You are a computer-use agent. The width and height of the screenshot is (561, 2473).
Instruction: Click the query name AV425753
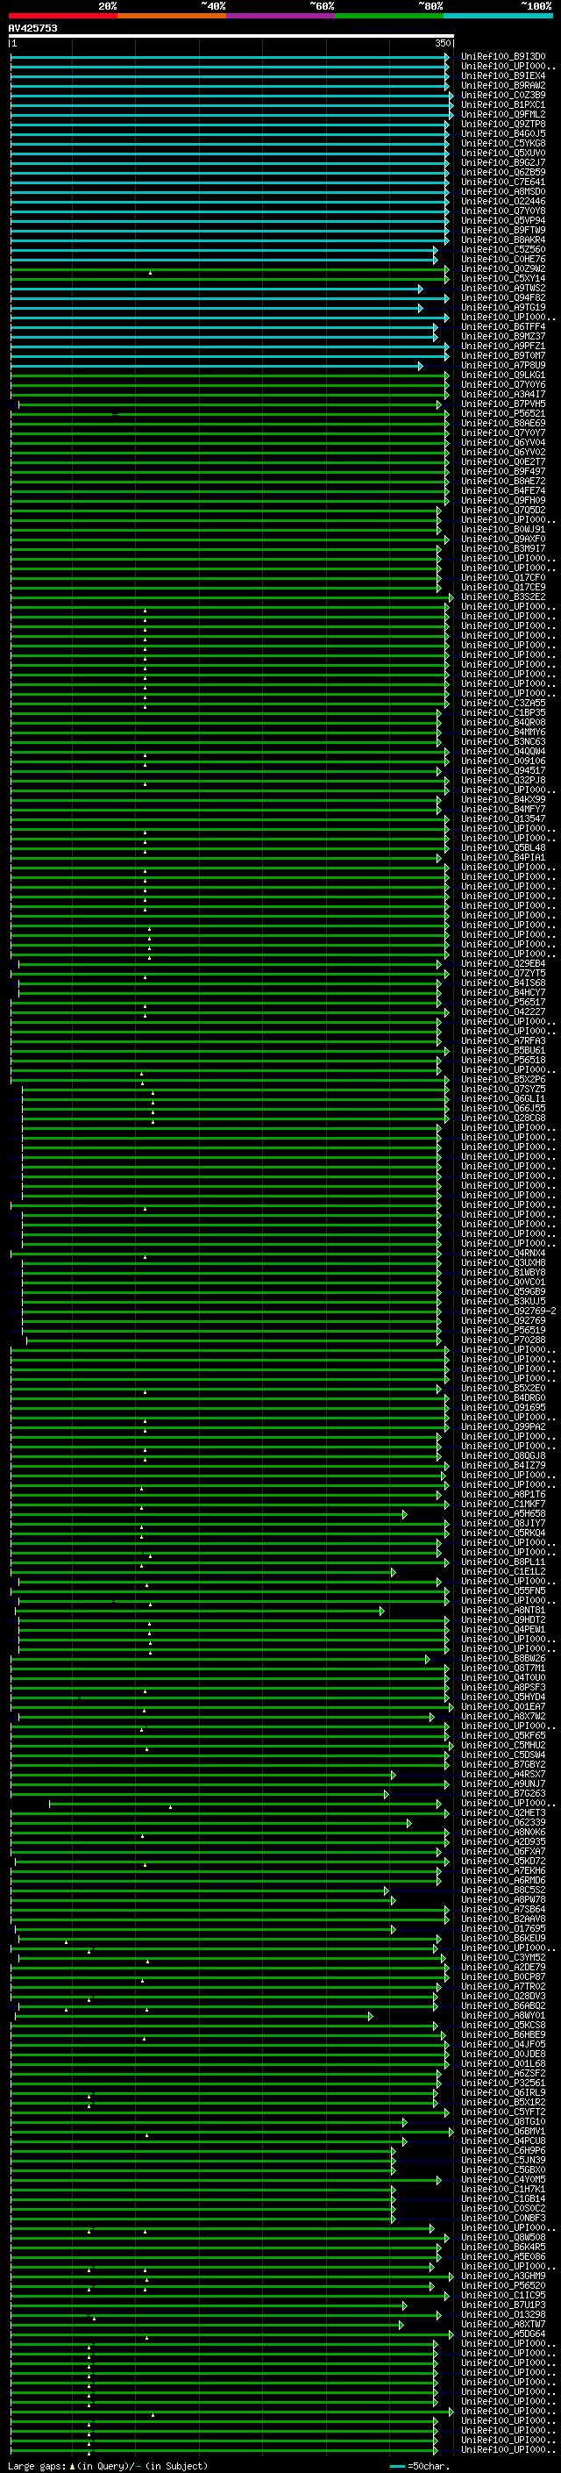(x=32, y=29)
